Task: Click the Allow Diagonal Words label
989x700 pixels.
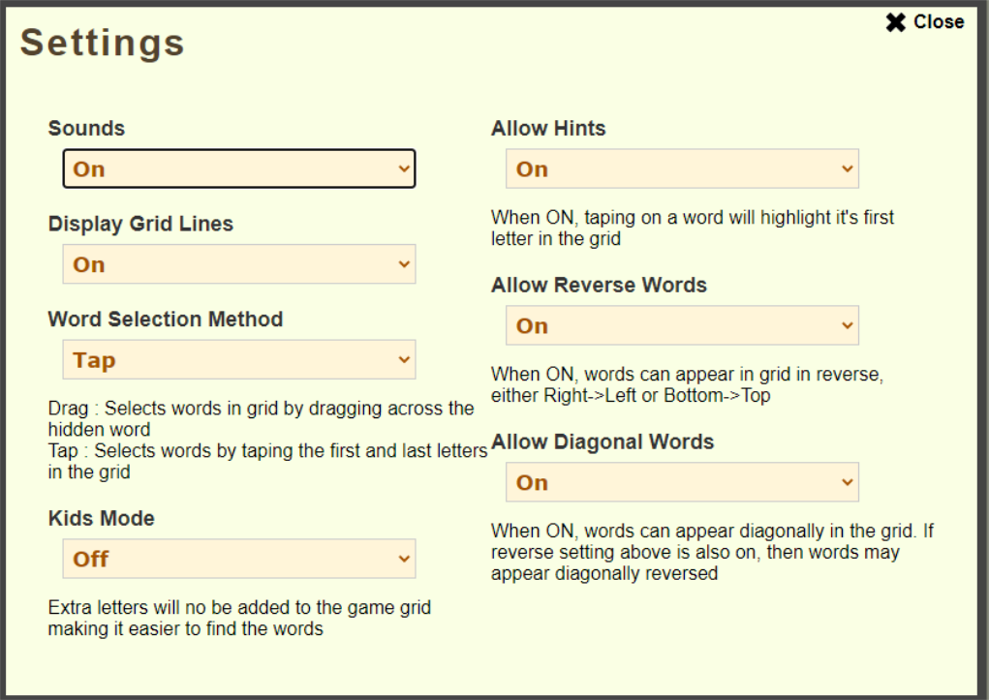Action: 603,441
